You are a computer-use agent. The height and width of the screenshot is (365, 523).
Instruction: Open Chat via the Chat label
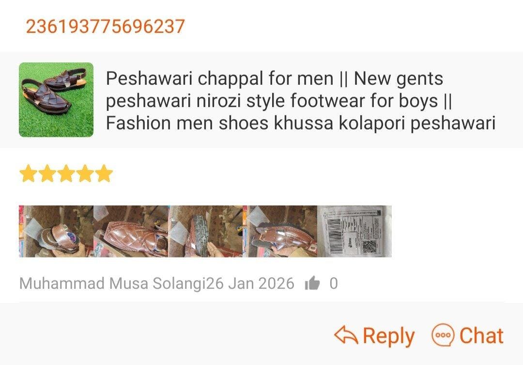(x=481, y=335)
